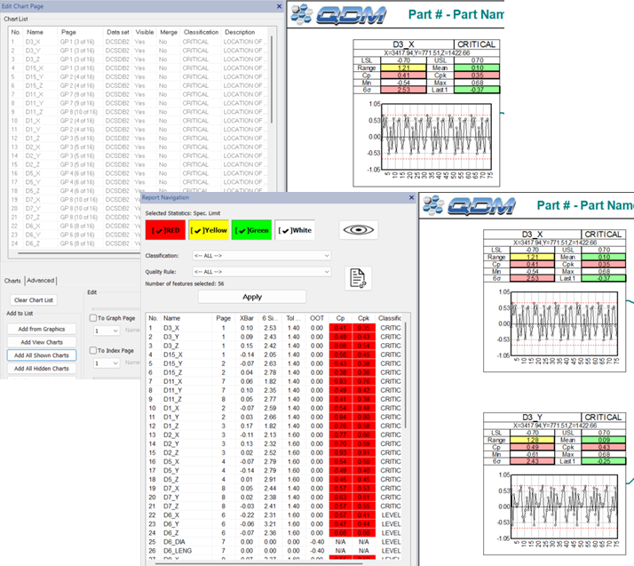Select D2_X row in Report Navigation table

(x=275, y=434)
